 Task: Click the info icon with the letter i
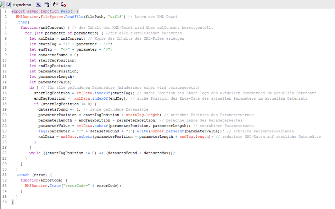point(46,4)
